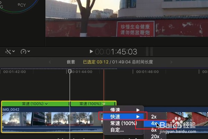Click the 已选定 03:12 duration text
Viewport: 208px width, 139px height.
(x=96, y=62)
